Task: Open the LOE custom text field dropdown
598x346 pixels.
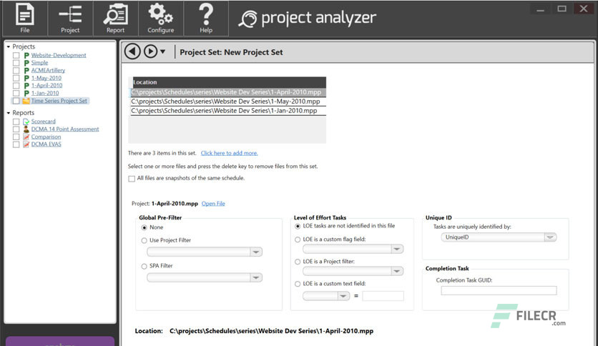Action: [x=343, y=296]
